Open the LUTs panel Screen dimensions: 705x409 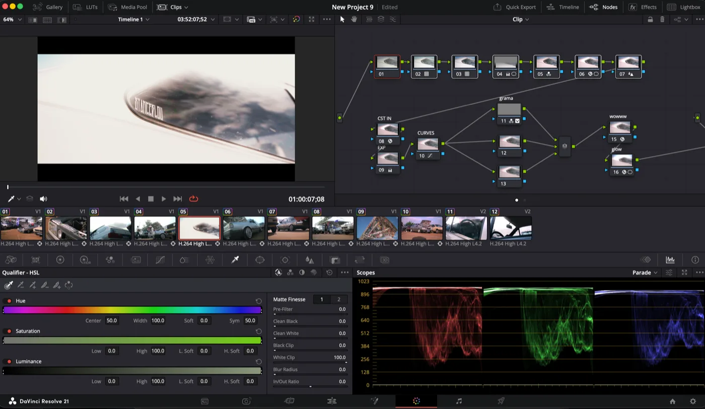(x=85, y=7)
